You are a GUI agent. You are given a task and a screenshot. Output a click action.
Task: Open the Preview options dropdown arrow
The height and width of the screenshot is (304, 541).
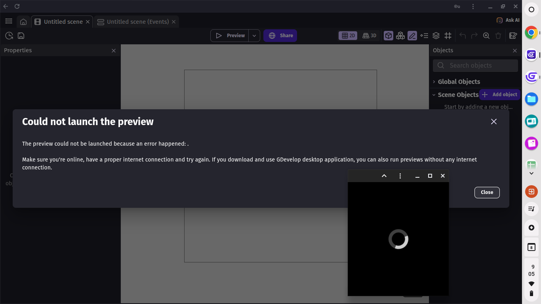(x=254, y=36)
